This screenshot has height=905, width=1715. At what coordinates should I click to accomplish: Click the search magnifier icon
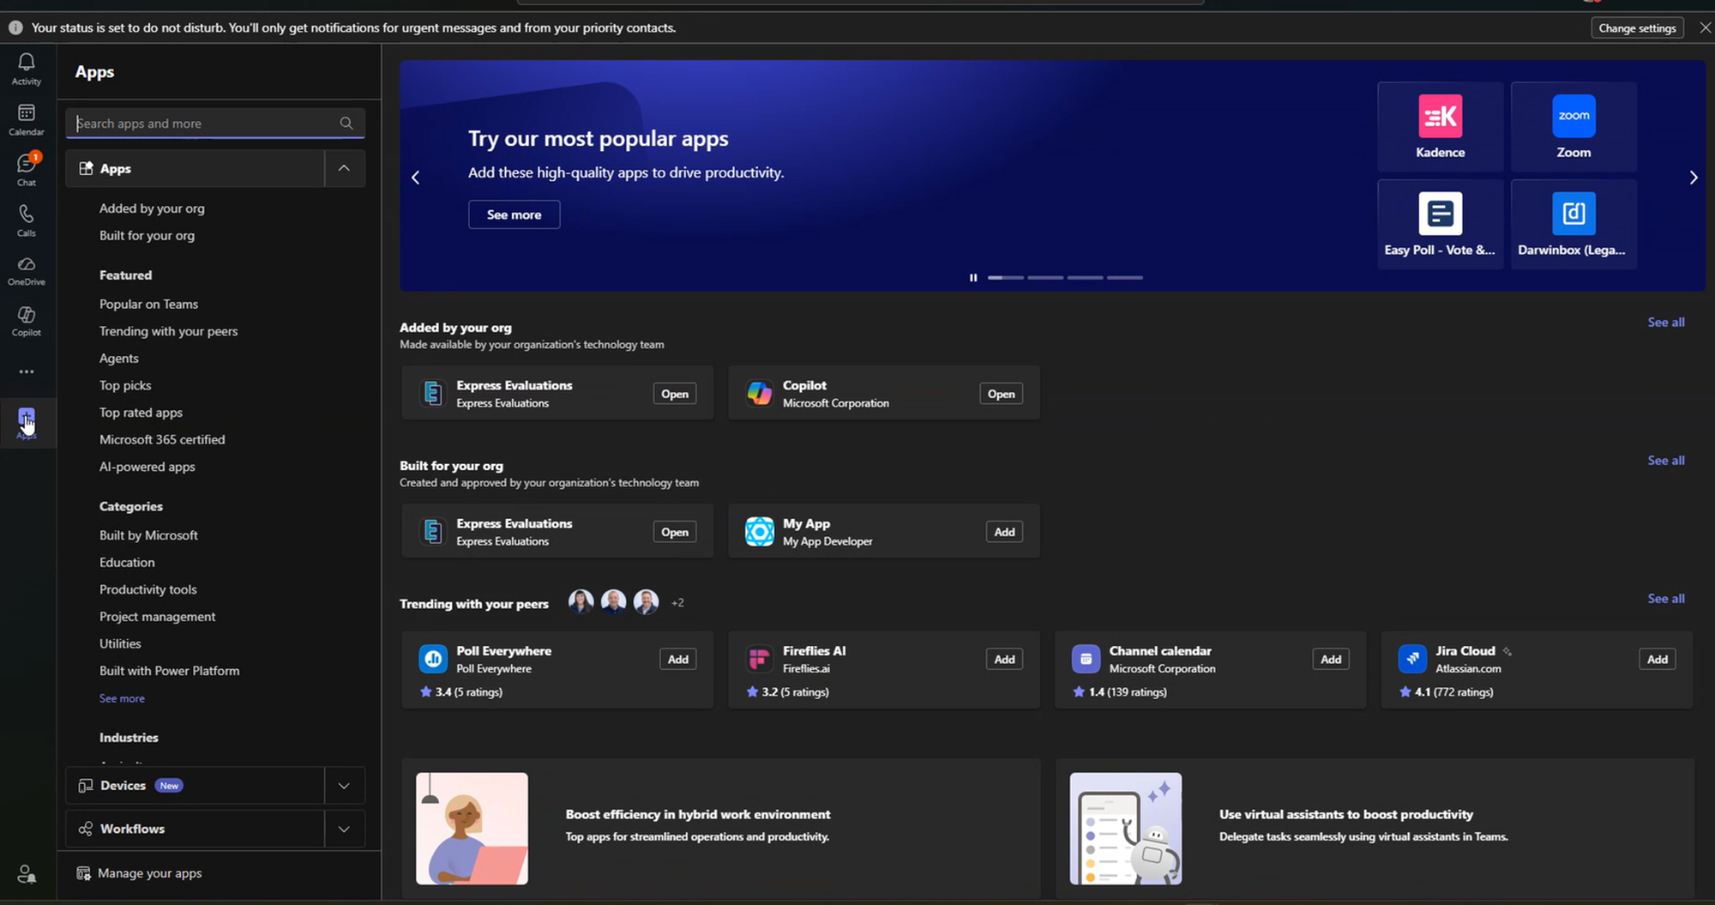346,124
